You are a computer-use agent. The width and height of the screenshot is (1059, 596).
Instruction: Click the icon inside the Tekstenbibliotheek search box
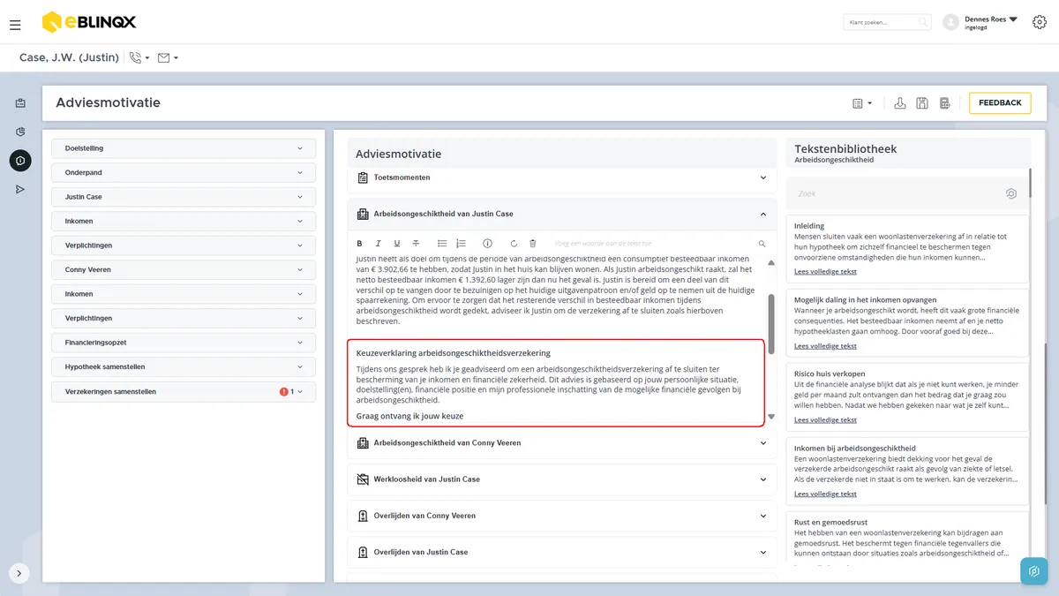click(1011, 193)
